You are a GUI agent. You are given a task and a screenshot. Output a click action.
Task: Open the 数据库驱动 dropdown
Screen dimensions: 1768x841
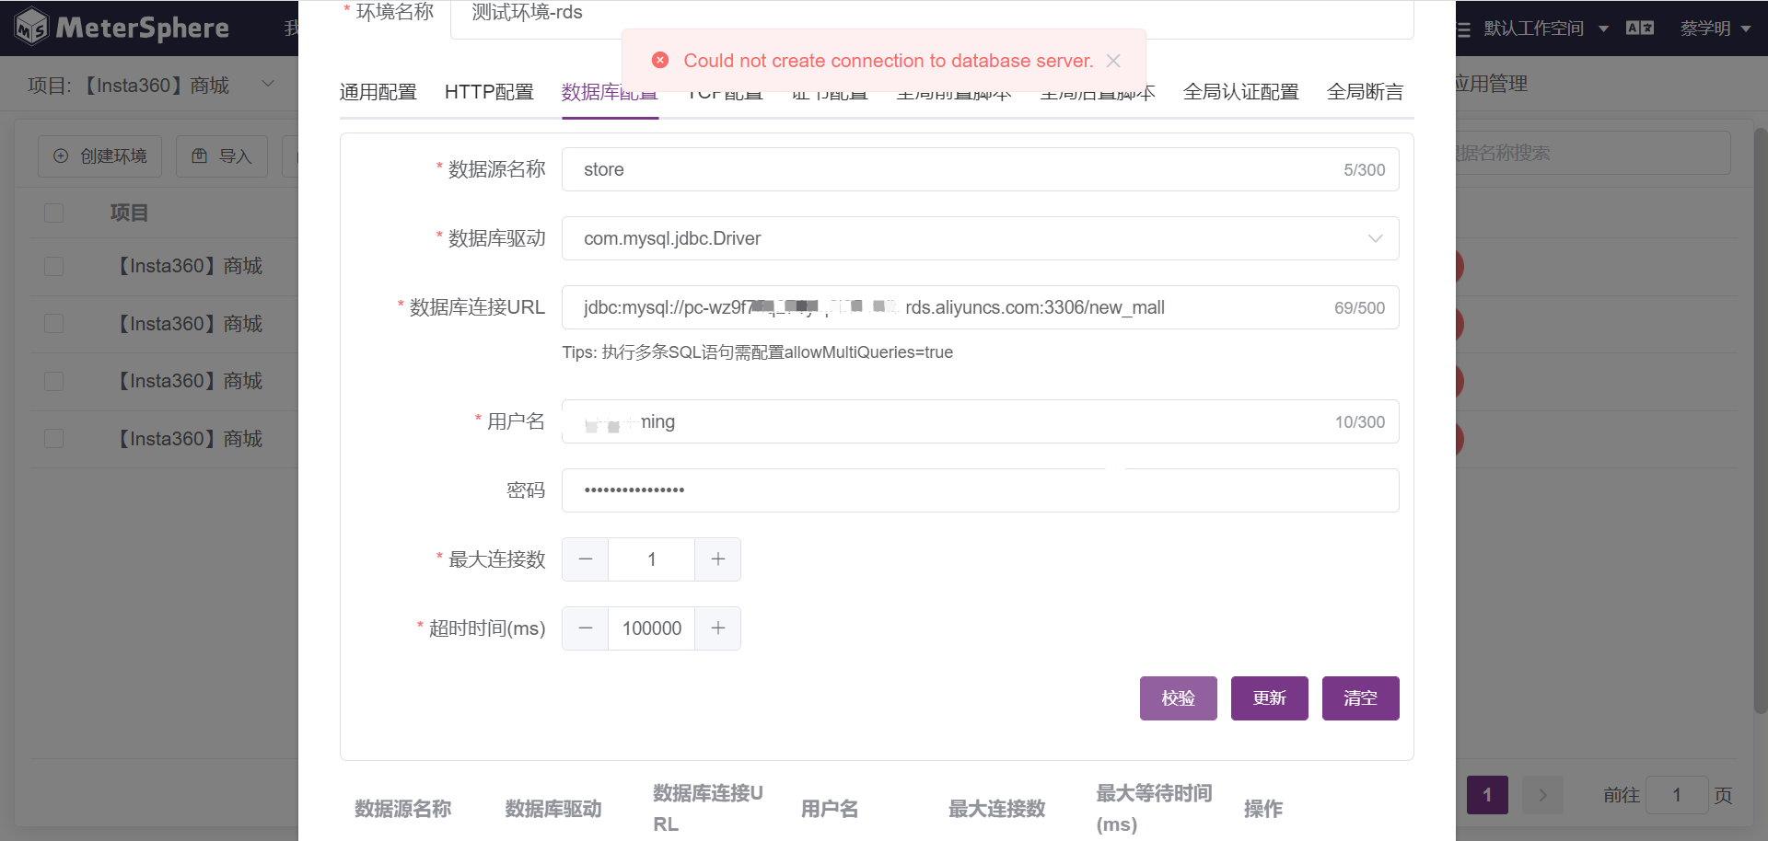tap(981, 238)
